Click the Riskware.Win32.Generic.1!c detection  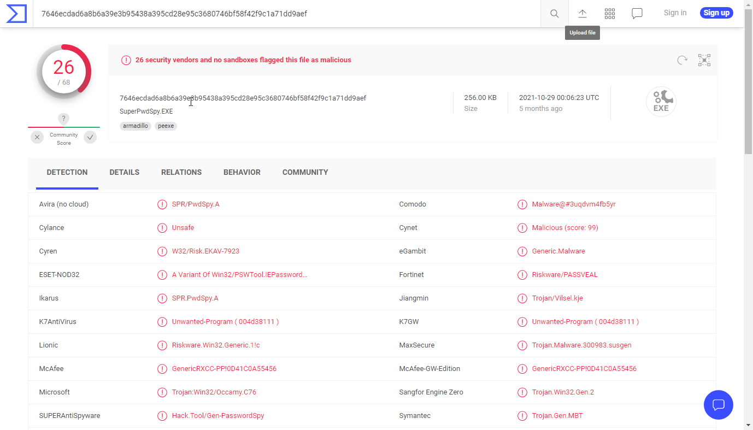216,345
